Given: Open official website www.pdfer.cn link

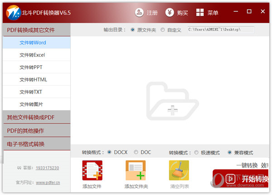Looking at the screenshot, I should tap(48, 183).
